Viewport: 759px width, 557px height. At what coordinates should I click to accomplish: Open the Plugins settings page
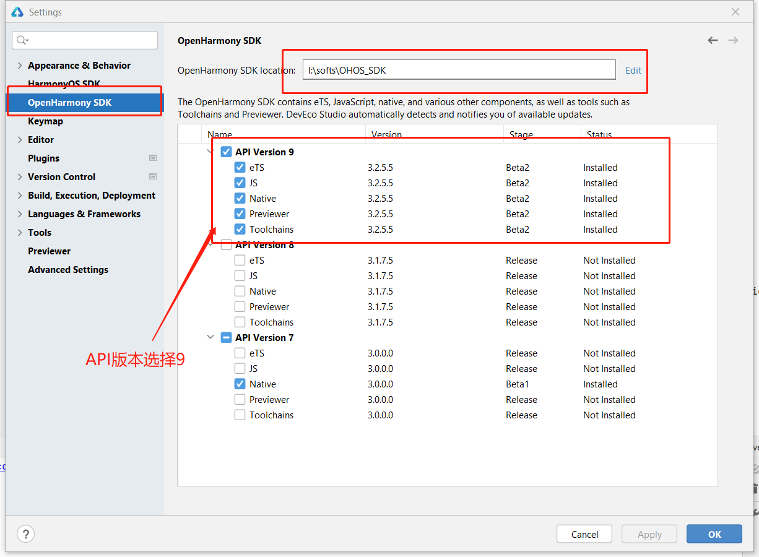43,158
